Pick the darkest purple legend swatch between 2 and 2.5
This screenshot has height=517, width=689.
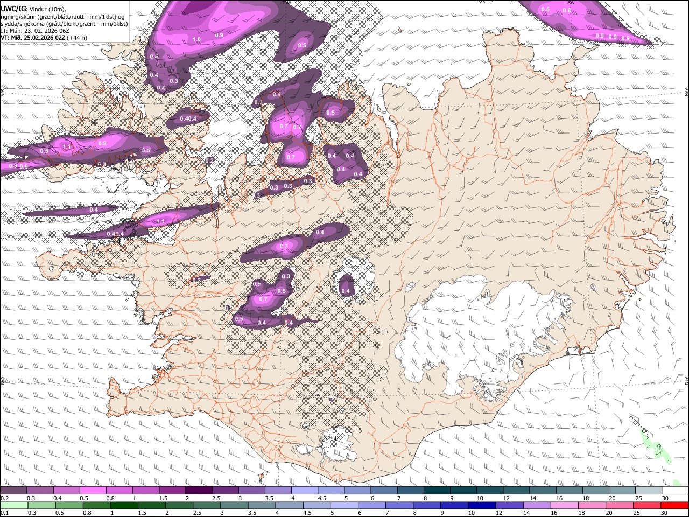pos(199,491)
